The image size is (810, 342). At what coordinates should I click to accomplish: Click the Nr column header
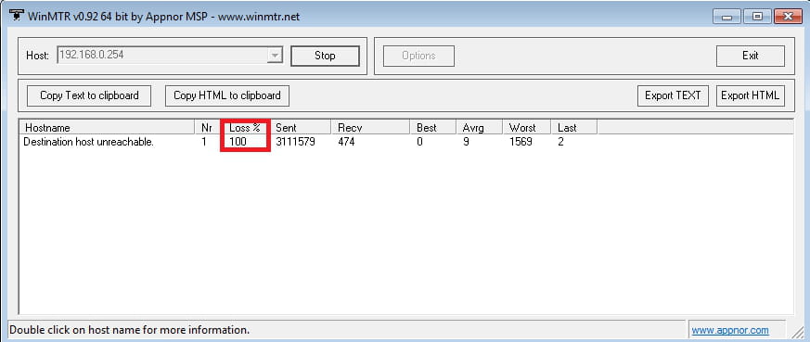208,127
